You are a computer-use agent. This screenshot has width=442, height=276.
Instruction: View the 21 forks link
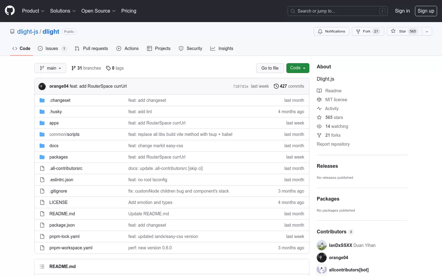(x=328, y=135)
